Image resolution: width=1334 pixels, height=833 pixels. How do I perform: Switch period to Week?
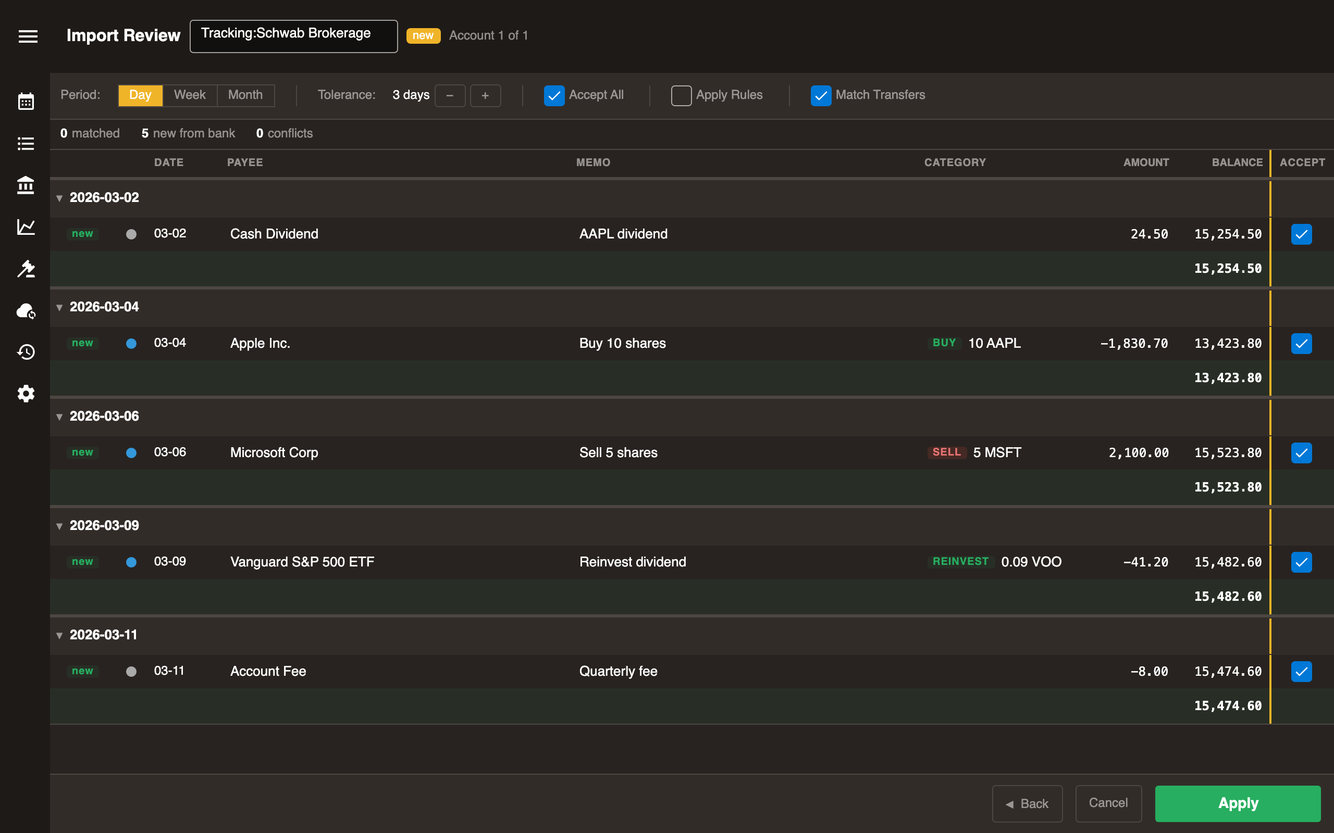[x=190, y=95]
